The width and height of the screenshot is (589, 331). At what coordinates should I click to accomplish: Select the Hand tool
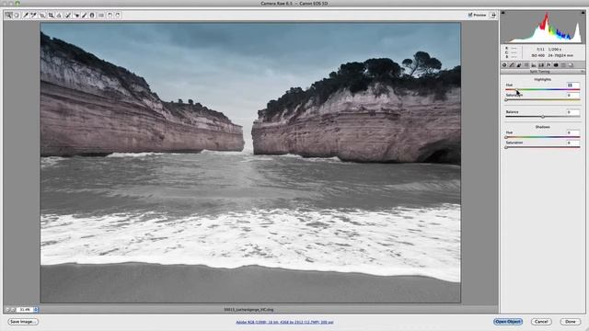17,16
